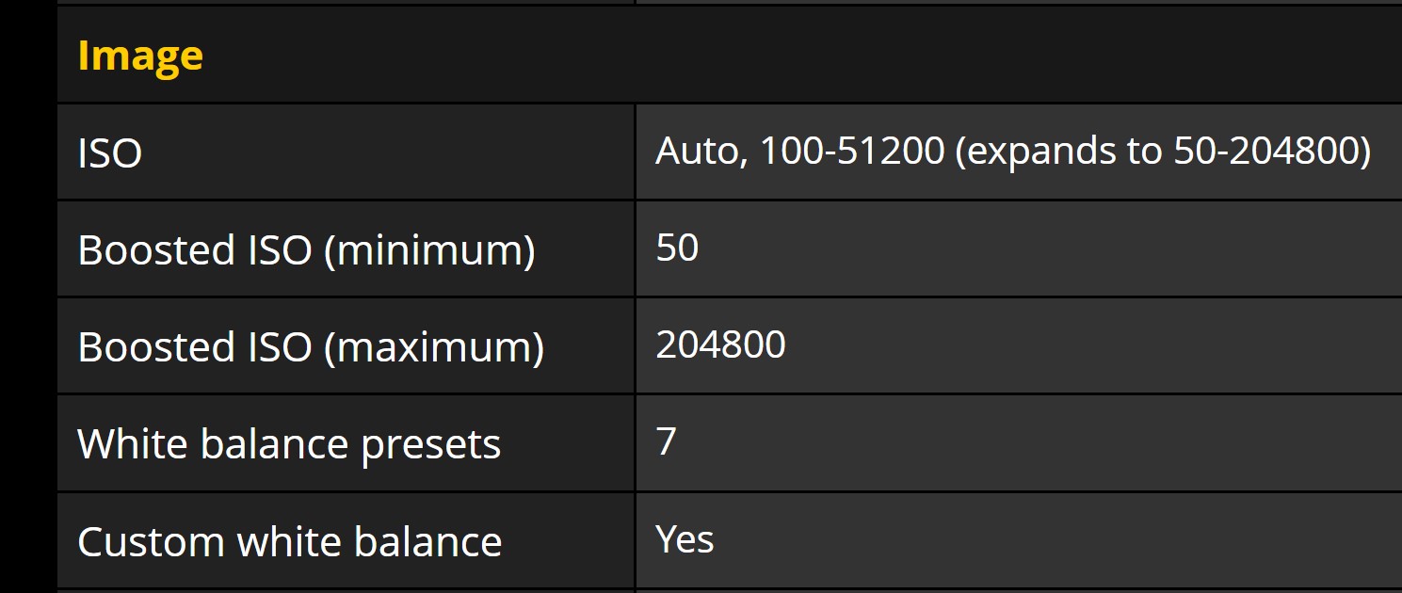Click the "(maximum)" text in the label
Viewport: 1402px width, 593px height.
(x=433, y=348)
